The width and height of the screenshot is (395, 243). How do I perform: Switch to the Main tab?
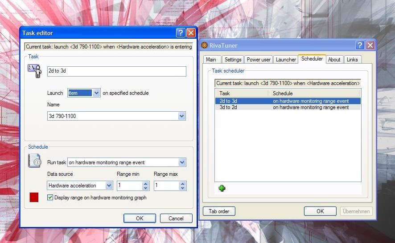tap(211, 60)
